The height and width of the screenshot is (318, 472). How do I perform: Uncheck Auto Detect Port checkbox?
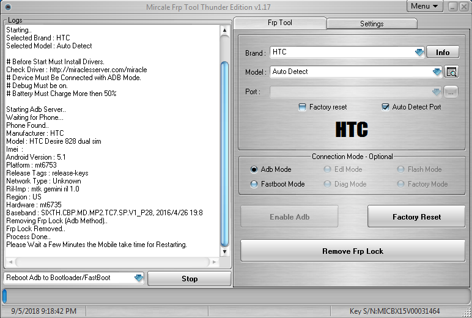pos(385,107)
